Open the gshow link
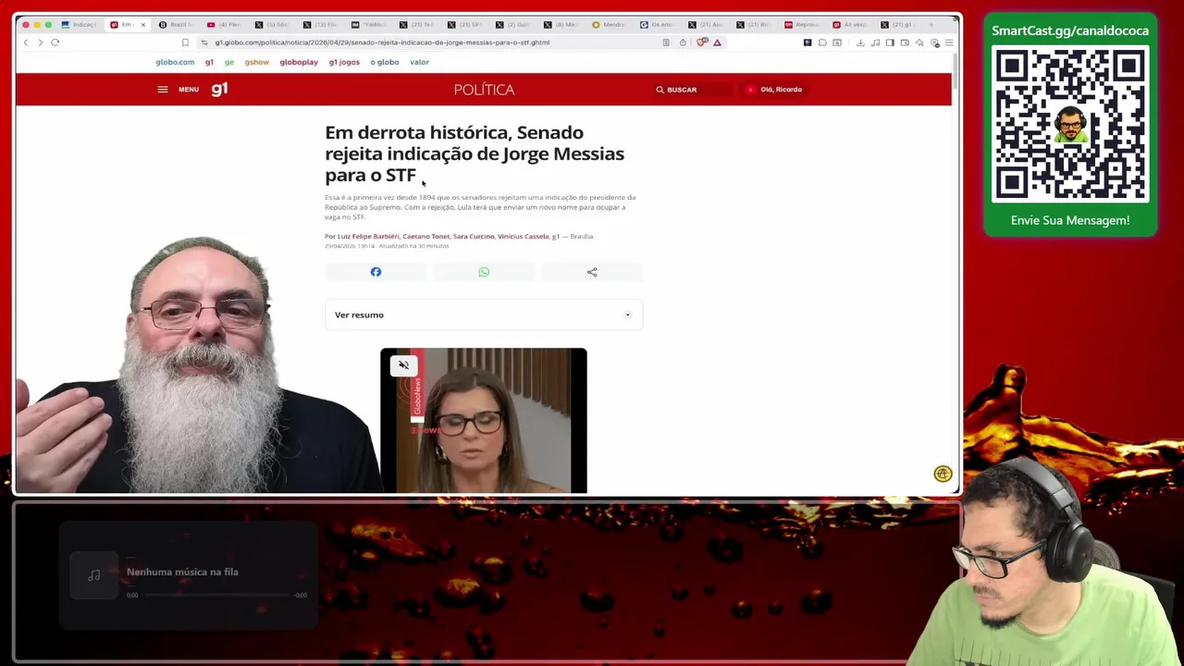 coord(257,62)
